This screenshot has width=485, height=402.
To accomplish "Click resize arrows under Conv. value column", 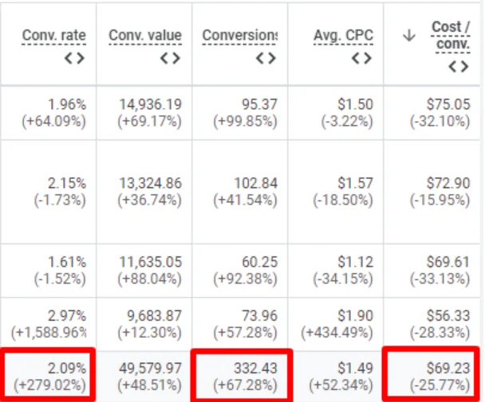I will point(168,57).
